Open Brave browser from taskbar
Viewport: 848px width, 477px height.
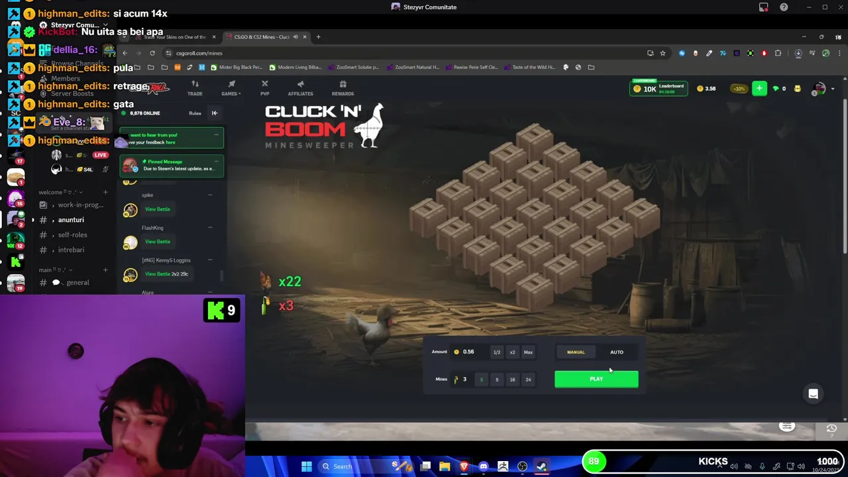tap(464, 466)
